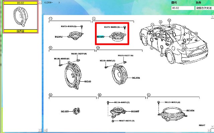Click the 86160B speaker illustration

click(120, 74)
